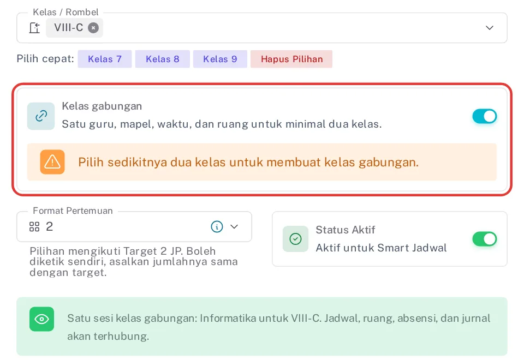Image resolution: width=524 pixels, height=360 pixels.
Task: Turn off the Kelas gabungan toggle
Action: pyautogui.click(x=484, y=116)
